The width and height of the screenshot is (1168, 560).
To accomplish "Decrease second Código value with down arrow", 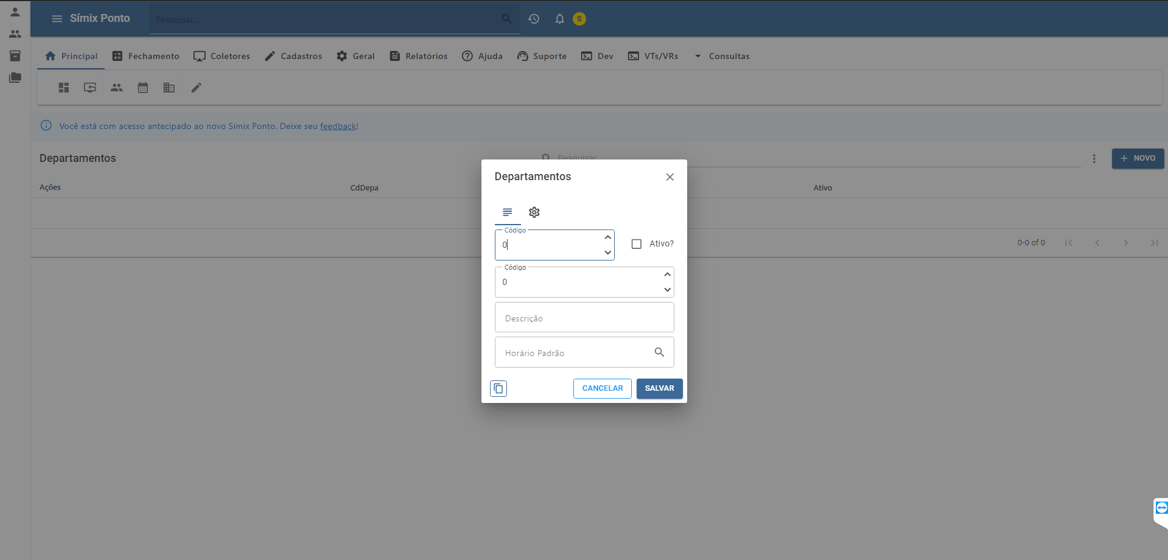I will coord(667,290).
